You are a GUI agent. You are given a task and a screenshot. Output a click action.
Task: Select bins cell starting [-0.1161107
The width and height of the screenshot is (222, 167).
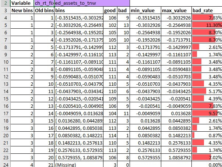pos(79,62)
